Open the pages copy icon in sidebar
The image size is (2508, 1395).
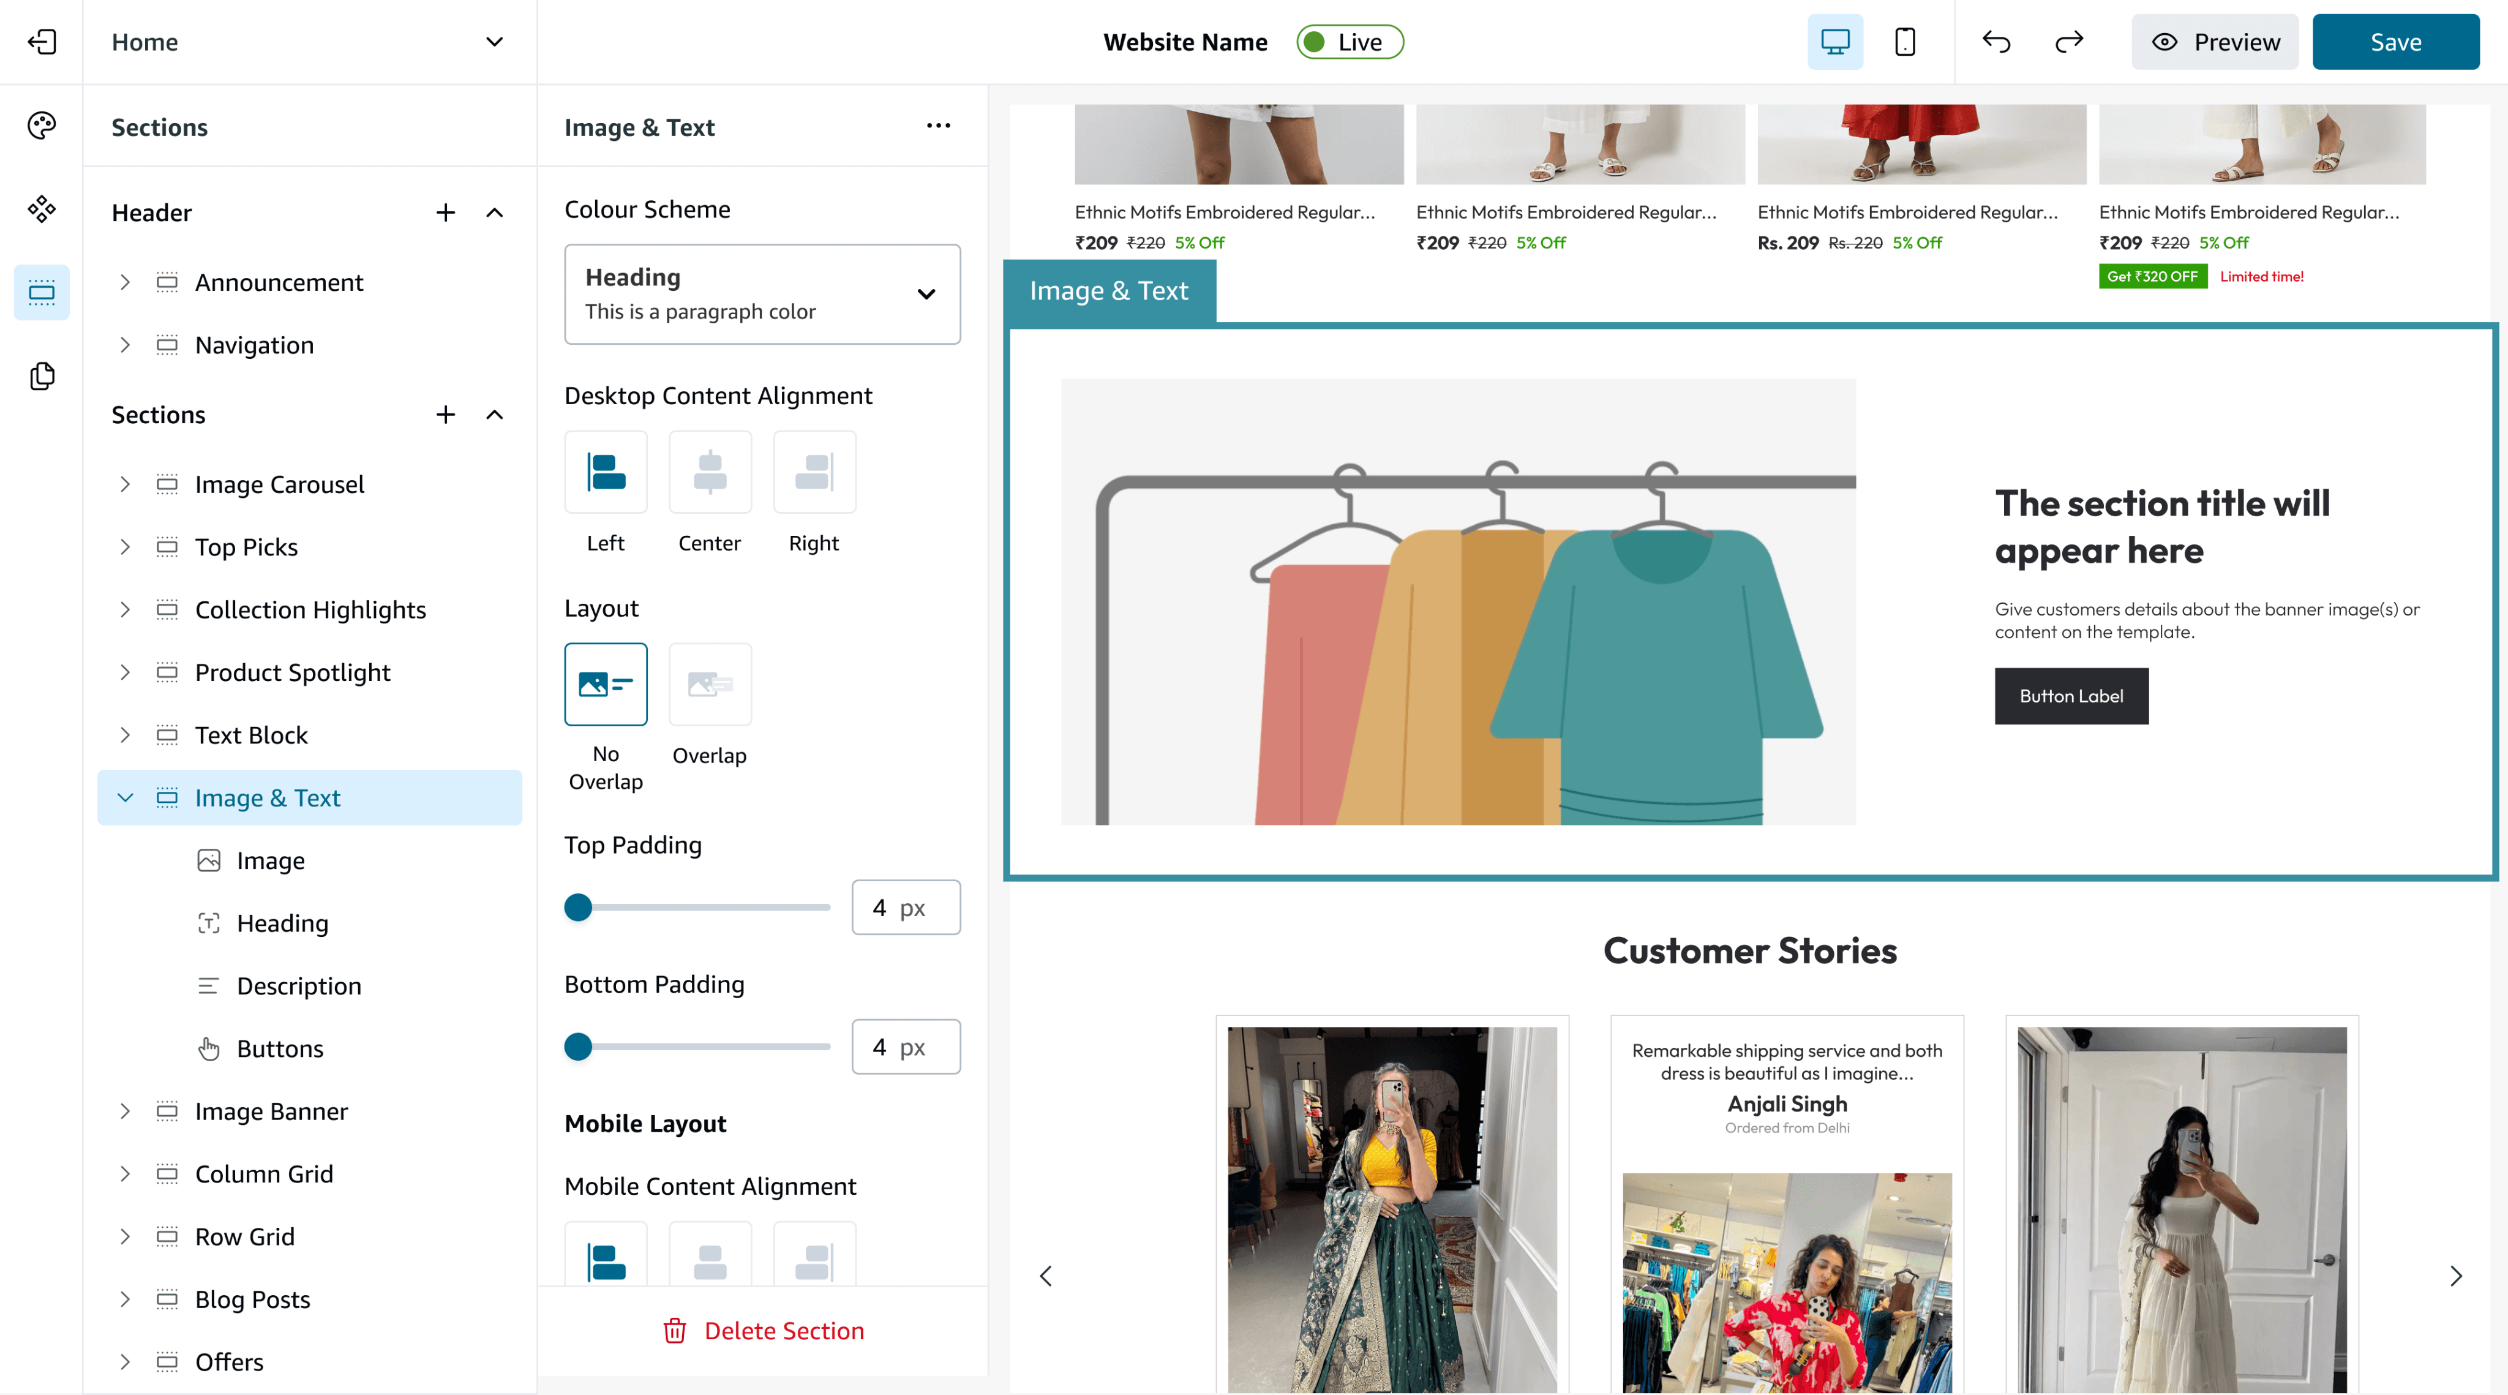42,376
